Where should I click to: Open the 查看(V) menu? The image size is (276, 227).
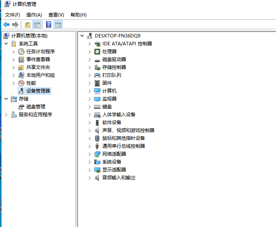pyautogui.click(x=56, y=15)
